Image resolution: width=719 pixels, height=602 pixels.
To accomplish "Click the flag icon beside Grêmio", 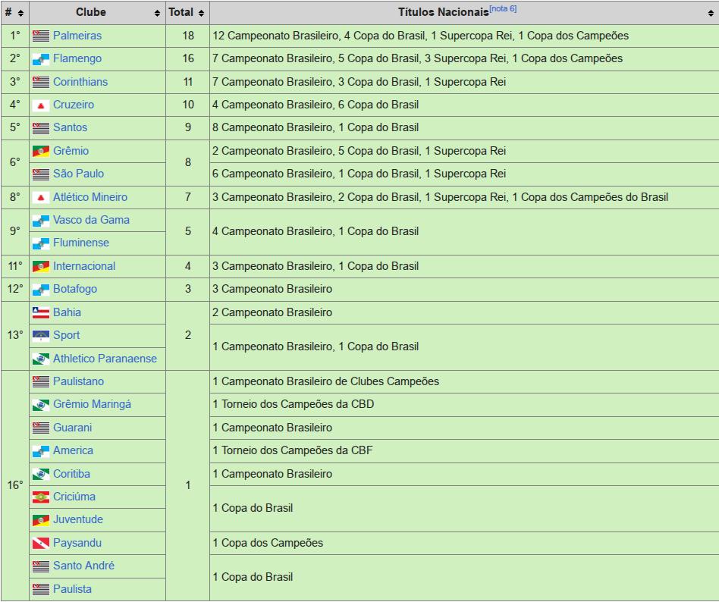I will 41,152.
